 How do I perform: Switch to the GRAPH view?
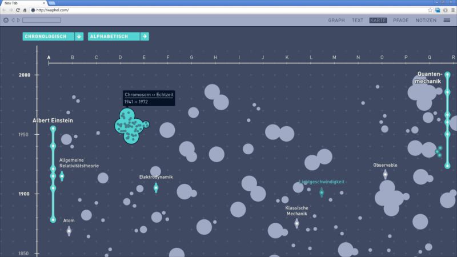click(x=336, y=21)
